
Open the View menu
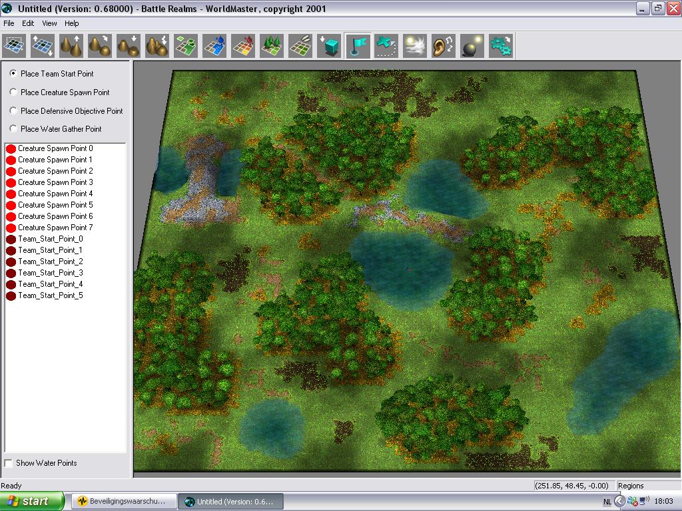[x=49, y=23]
